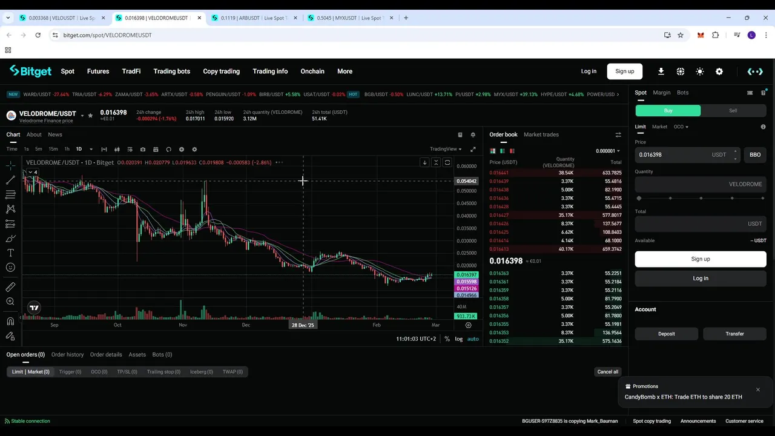The image size is (775, 436).
Task: Toggle lock all drawing tools
Action: point(10,336)
